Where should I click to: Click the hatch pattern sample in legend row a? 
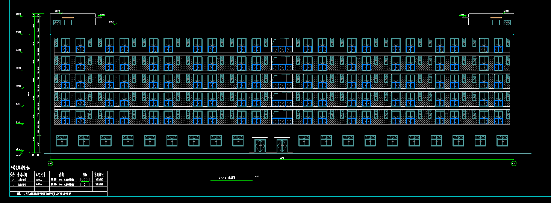[x=85, y=179]
